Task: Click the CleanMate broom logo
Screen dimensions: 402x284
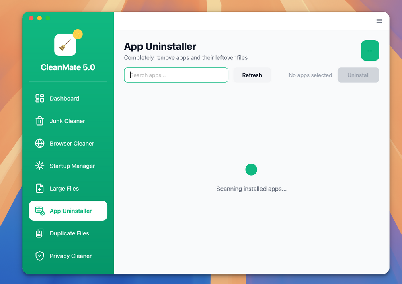Action: [65, 45]
